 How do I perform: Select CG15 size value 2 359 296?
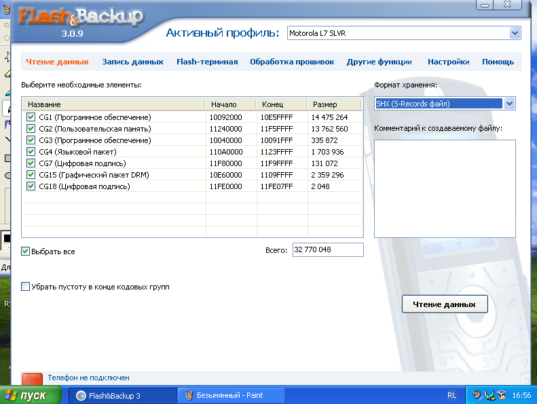tap(327, 175)
